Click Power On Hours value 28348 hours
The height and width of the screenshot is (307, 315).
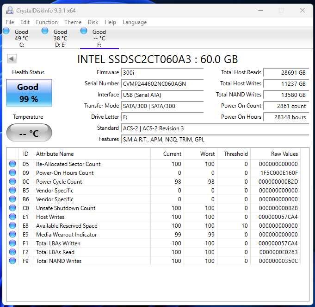[286, 117]
